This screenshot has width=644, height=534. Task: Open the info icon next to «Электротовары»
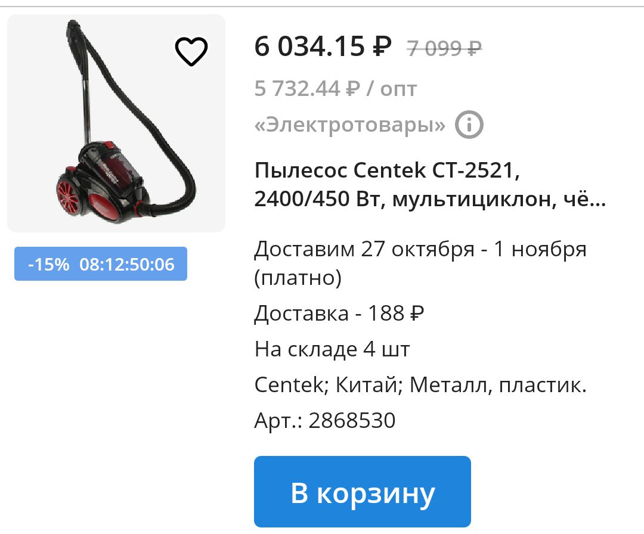tap(469, 125)
